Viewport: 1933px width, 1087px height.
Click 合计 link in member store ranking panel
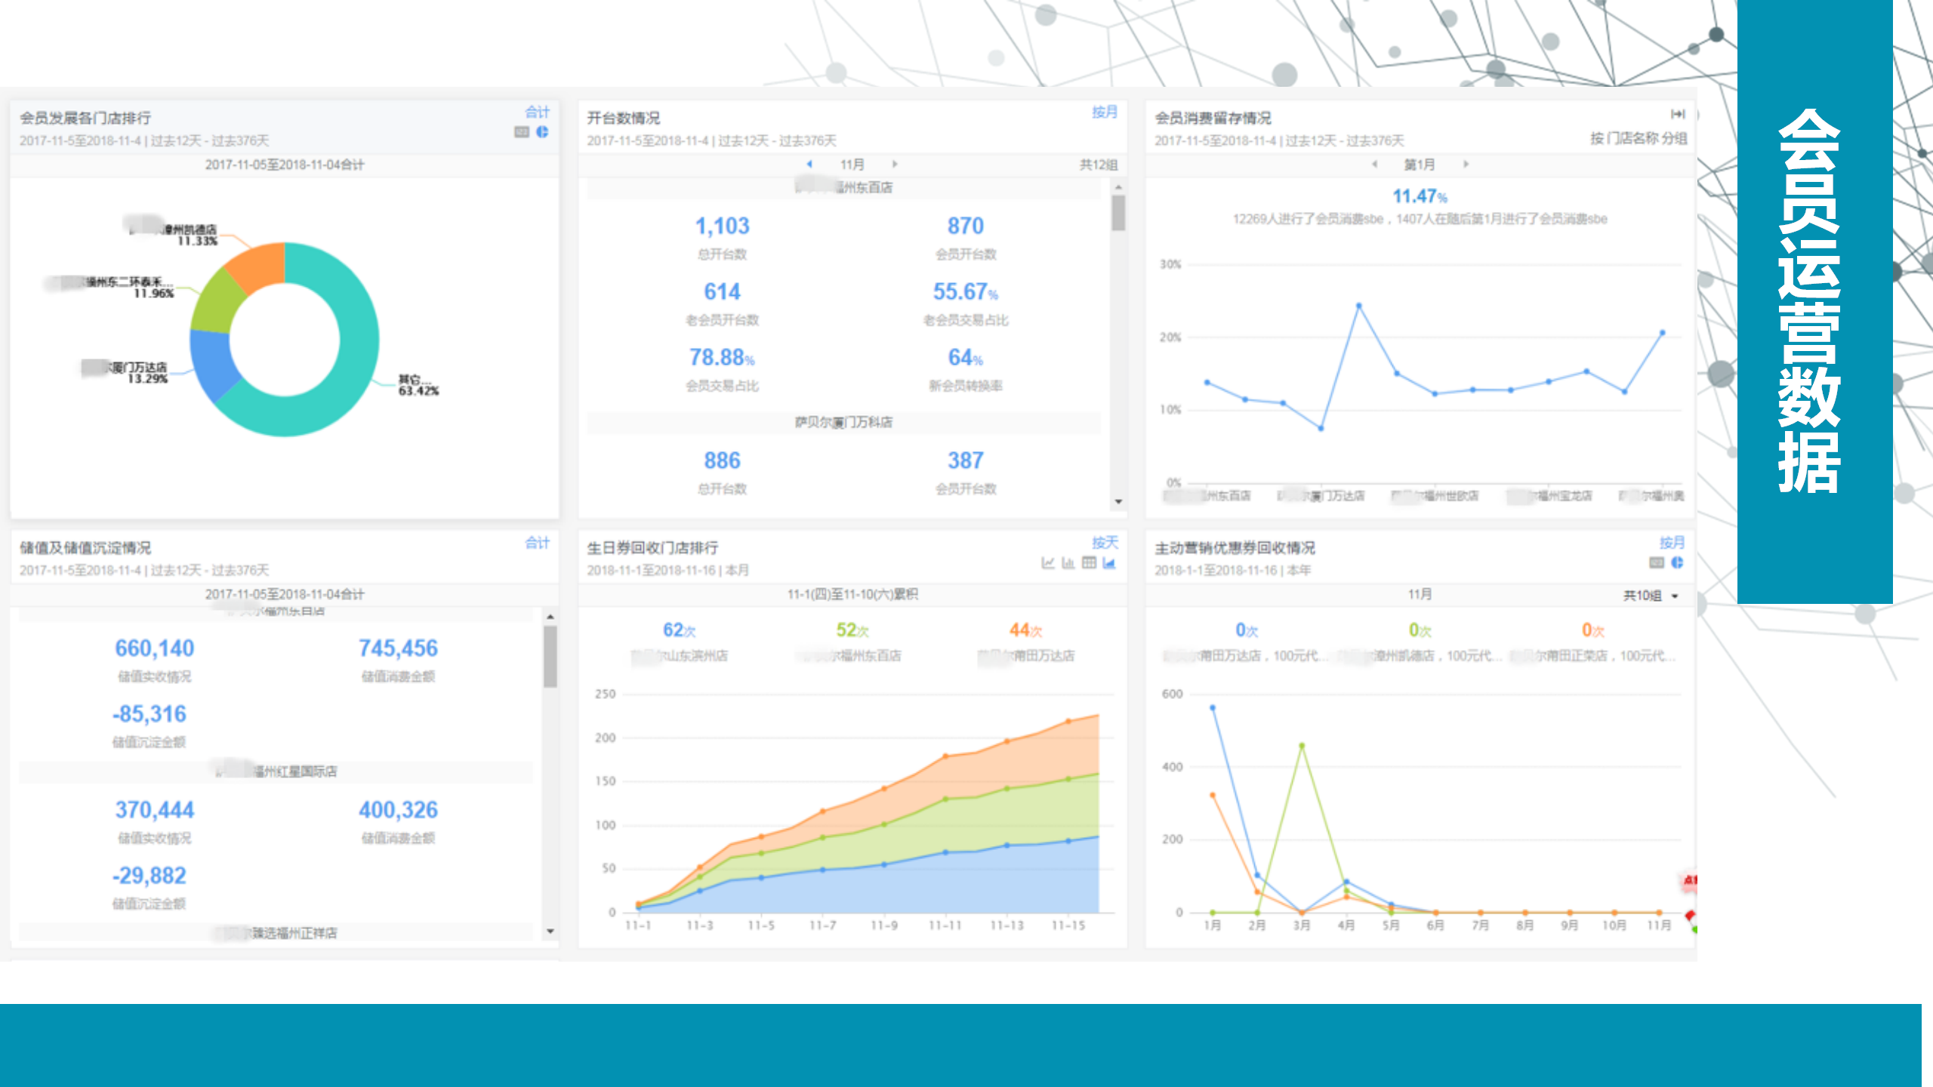(537, 112)
